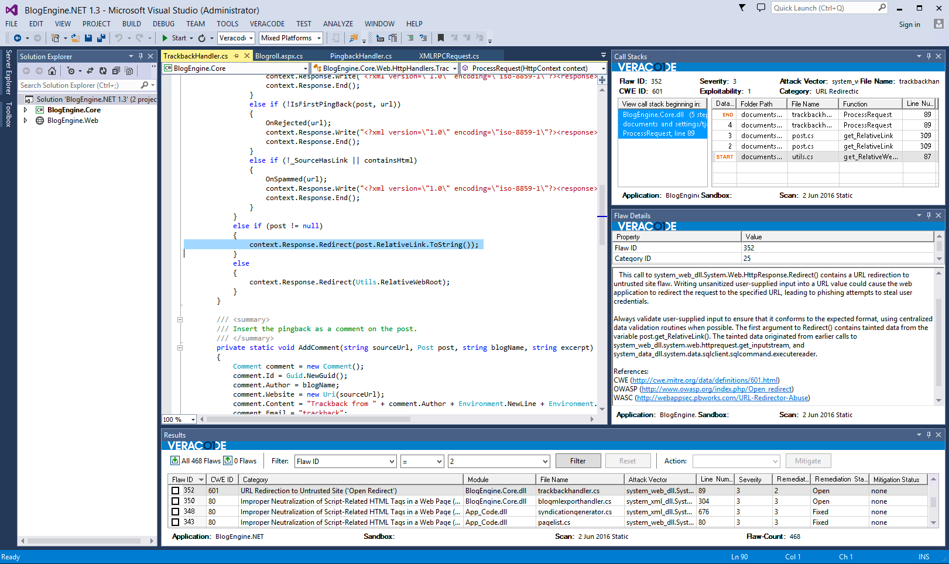
Task: Click the New Project toolbar icon
Action: pos(54,38)
